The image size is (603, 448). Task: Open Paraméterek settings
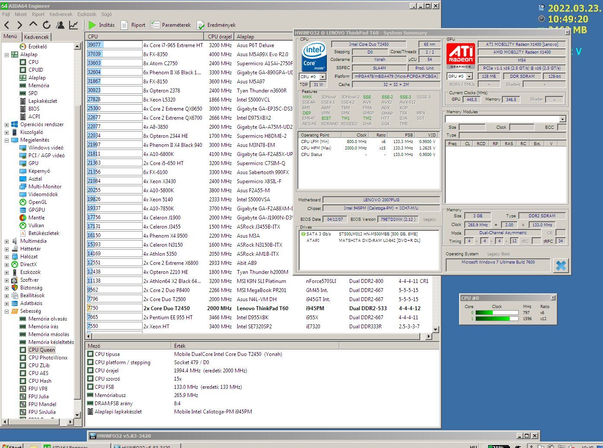[171, 25]
